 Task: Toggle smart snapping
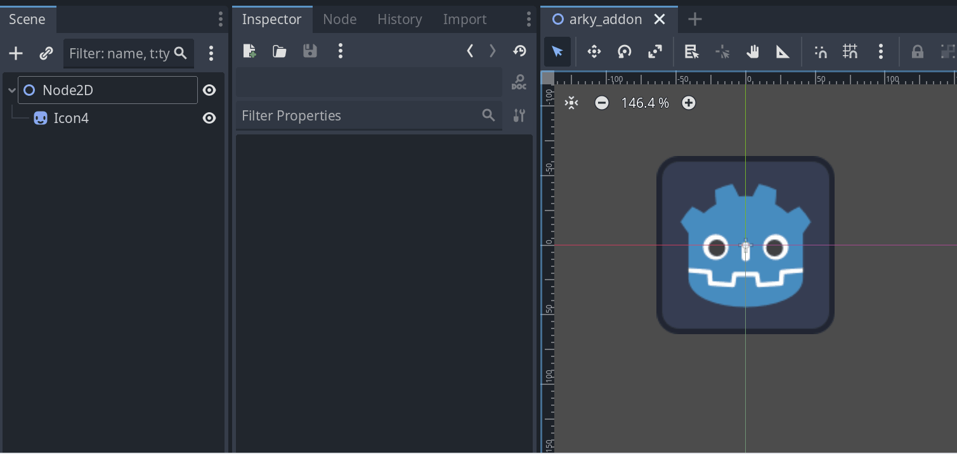821,52
